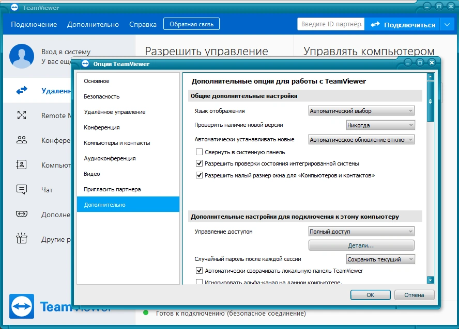This screenshot has width=459, height=329.
Task: Uncheck Разрешить малый размер окна checkbox
Action: pos(199,175)
